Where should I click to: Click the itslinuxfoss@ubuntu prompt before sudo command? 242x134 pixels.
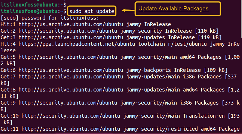(x=33, y=11)
